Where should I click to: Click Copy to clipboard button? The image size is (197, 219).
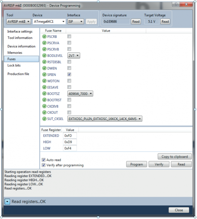pos(175,156)
